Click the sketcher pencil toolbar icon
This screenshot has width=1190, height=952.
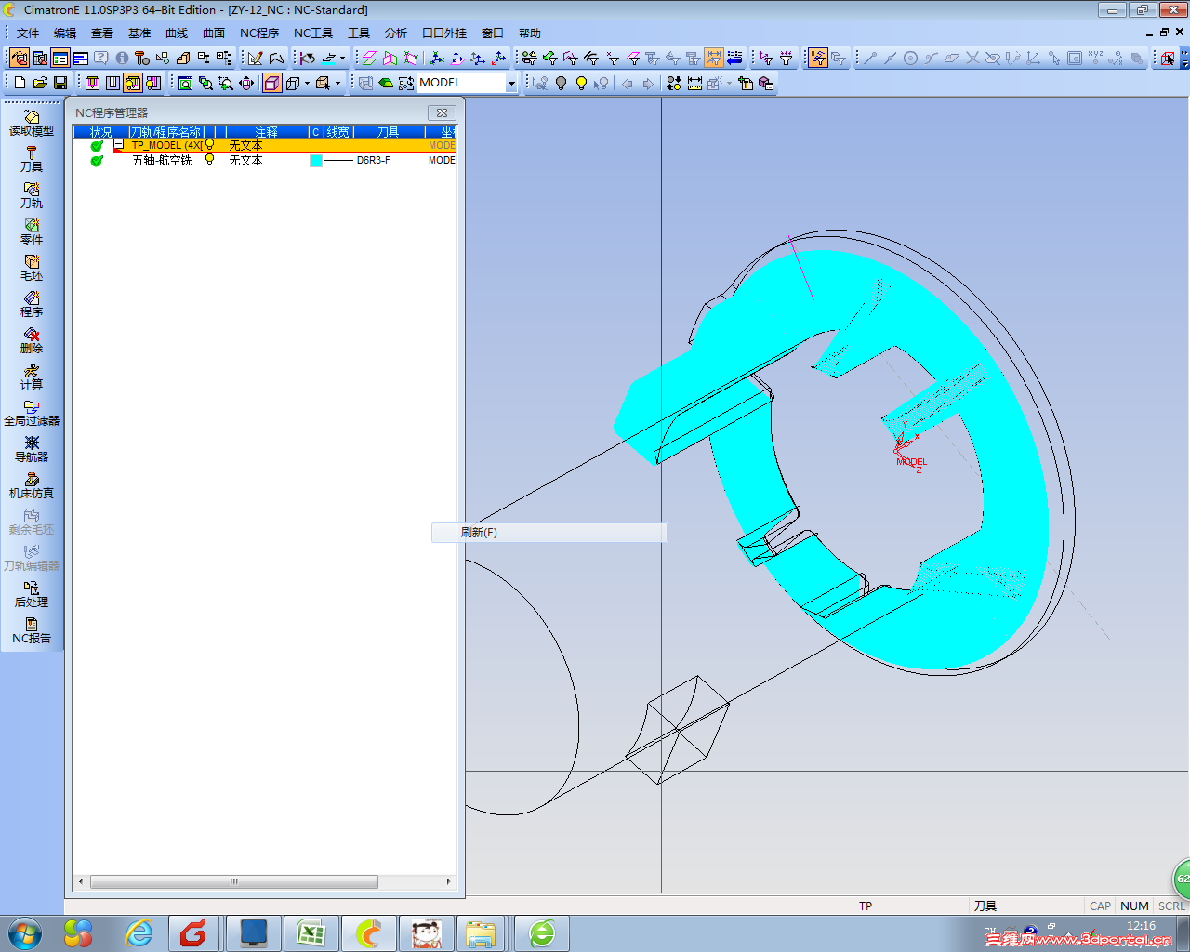tap(256, 58)
